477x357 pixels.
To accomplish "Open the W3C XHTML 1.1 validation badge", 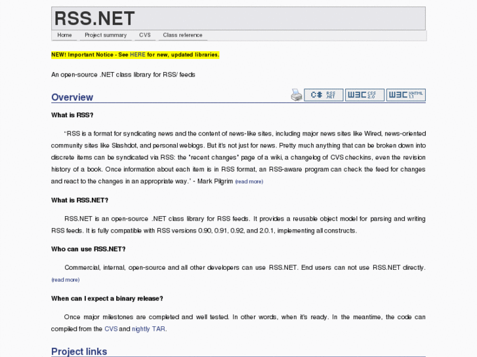I will click(x=406, y=95).
